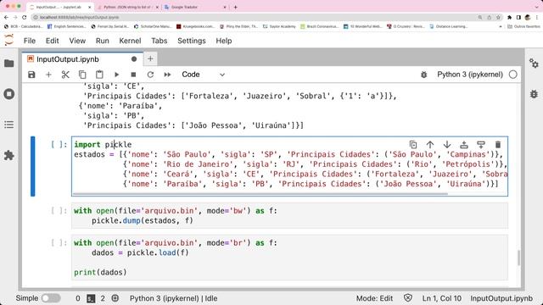
Task: Open the Tabs menu
Action: click(x=160, y=41)
